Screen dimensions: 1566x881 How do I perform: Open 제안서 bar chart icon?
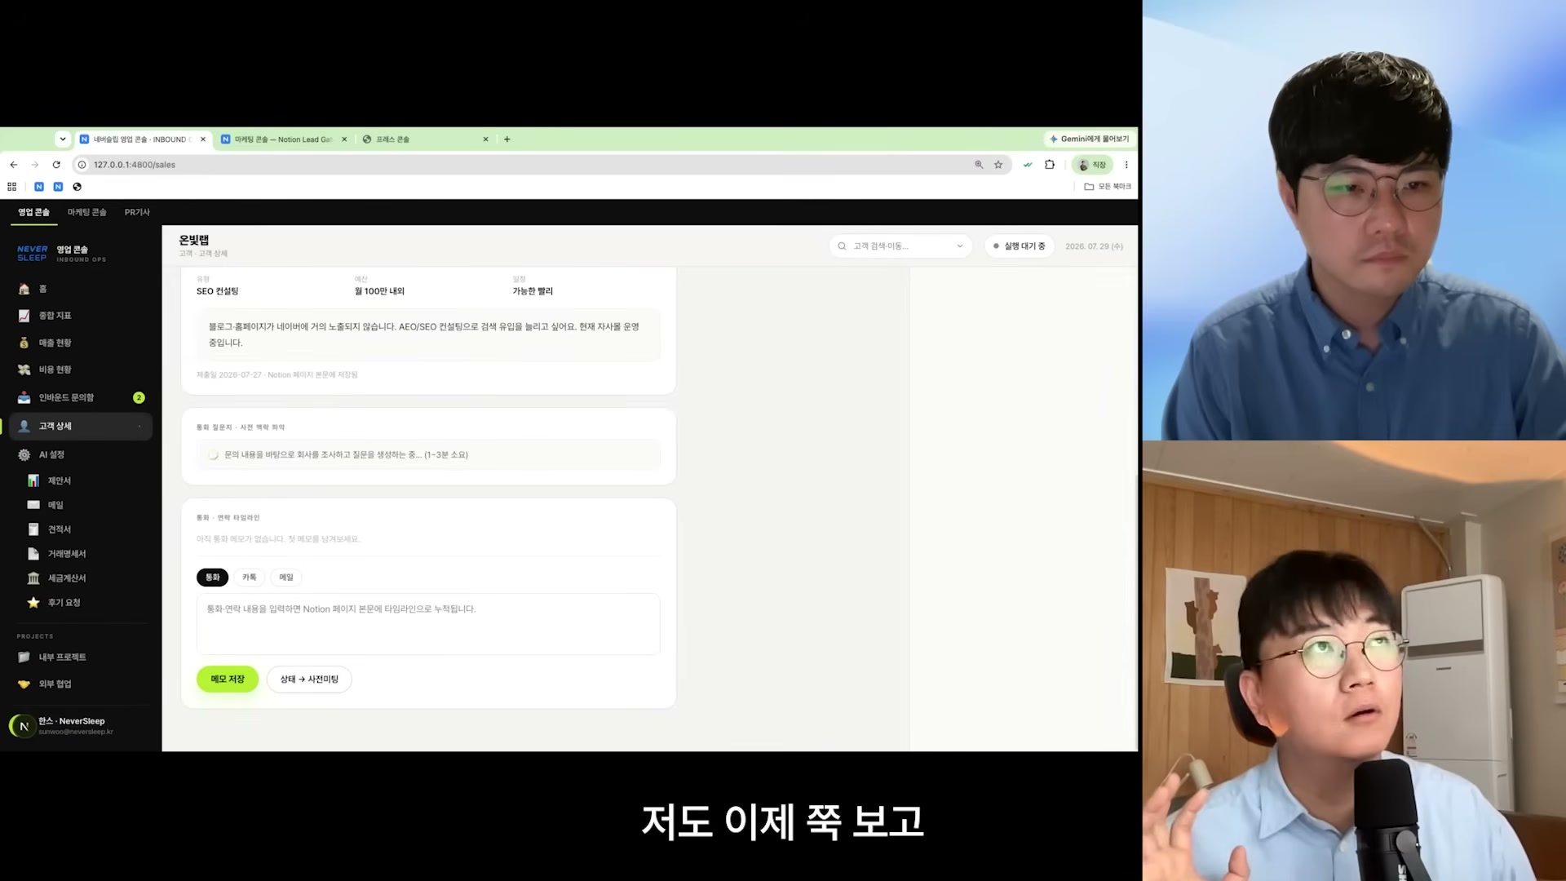(x=33, y=480)
